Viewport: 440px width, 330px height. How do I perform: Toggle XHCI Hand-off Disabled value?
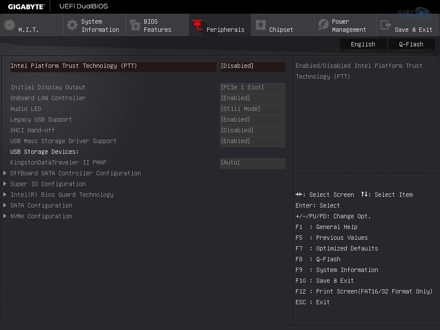pyautogui.click(x=252, y=131)
